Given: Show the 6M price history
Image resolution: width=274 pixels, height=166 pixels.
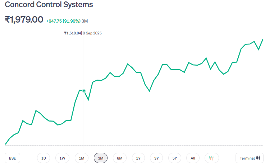Looking at the screenshot, I should (120, 158).
